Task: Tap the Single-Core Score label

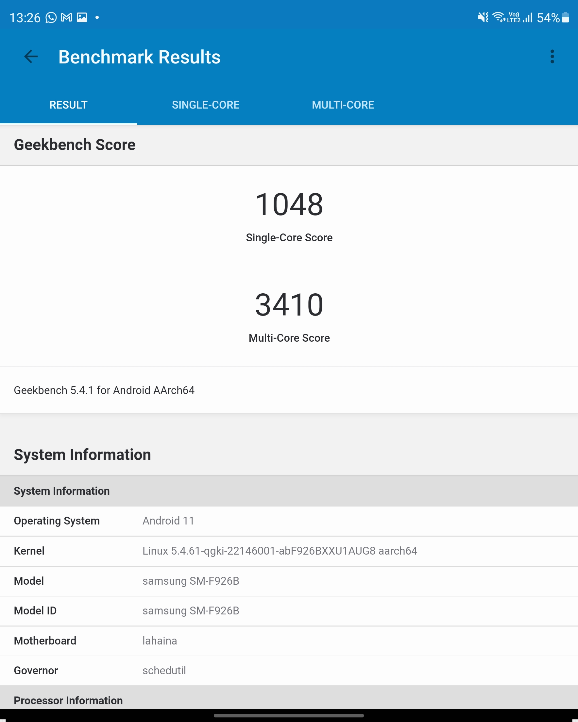Action: pos(289,237)
